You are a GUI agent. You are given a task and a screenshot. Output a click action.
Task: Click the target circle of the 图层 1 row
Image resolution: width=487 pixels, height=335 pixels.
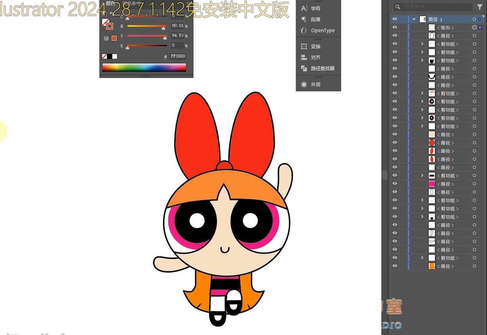tap(474, 19)
